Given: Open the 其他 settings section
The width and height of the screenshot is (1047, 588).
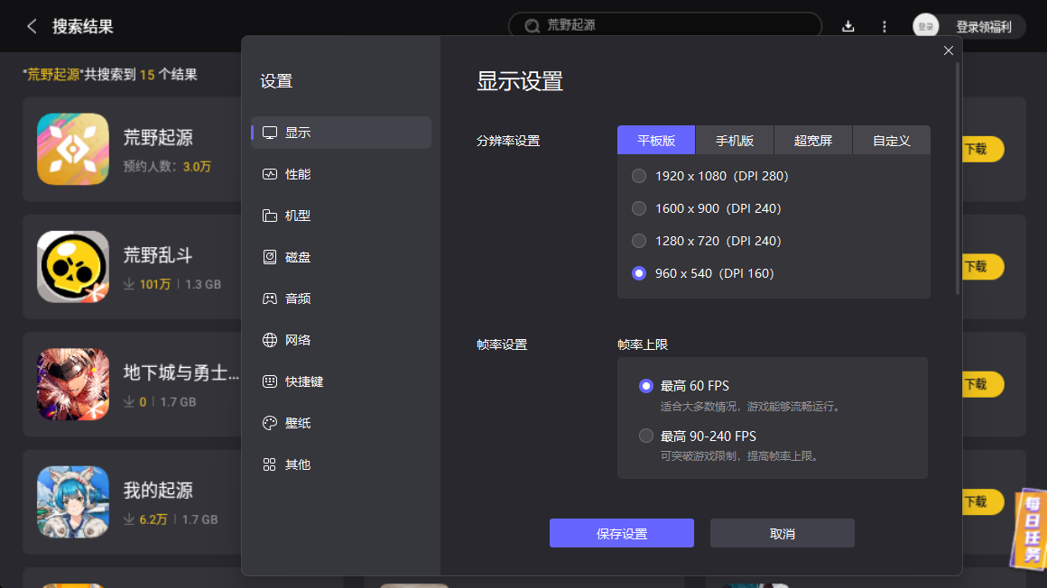Looking at the screenshot, I should [x=341, y=464].
